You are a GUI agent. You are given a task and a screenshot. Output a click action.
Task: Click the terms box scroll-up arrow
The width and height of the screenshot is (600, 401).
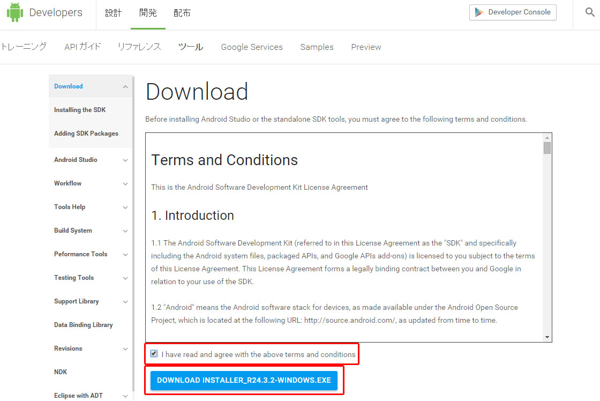pyautogui.click(x=547, y=137)
